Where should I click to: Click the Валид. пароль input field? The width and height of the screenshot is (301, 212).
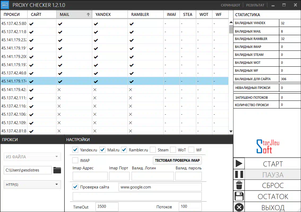[189, 176]
